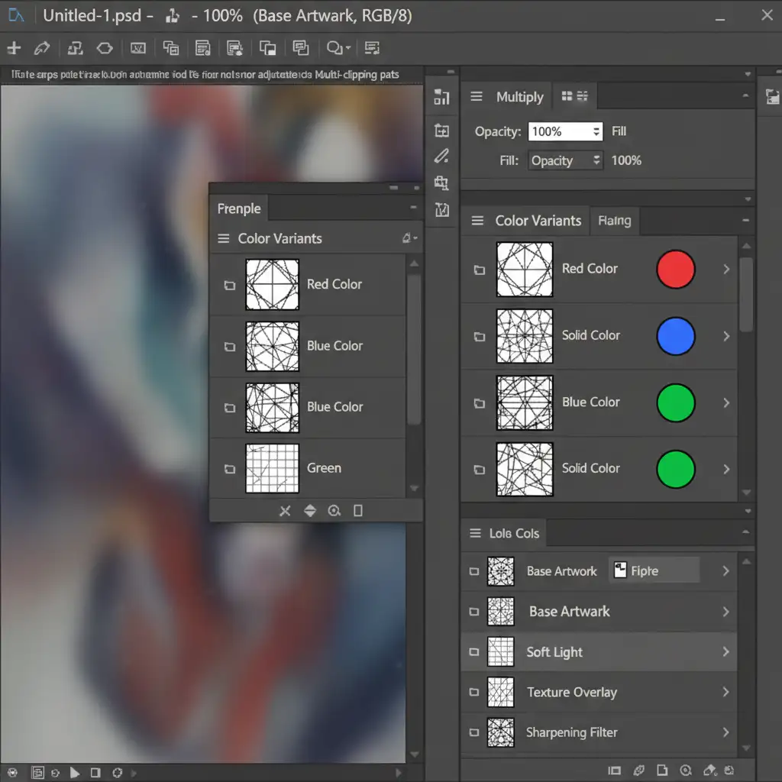The image size is (782, 782).
Task: Expand the Sharpening Filter layer chevron
Action: (725, 732)
